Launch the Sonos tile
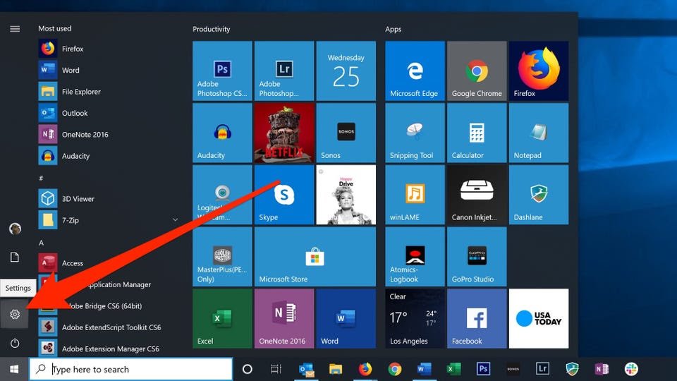The image size is (677, 381). click(x=346, y=133)
